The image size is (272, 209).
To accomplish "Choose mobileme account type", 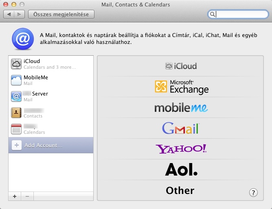I will pos(181,107).
